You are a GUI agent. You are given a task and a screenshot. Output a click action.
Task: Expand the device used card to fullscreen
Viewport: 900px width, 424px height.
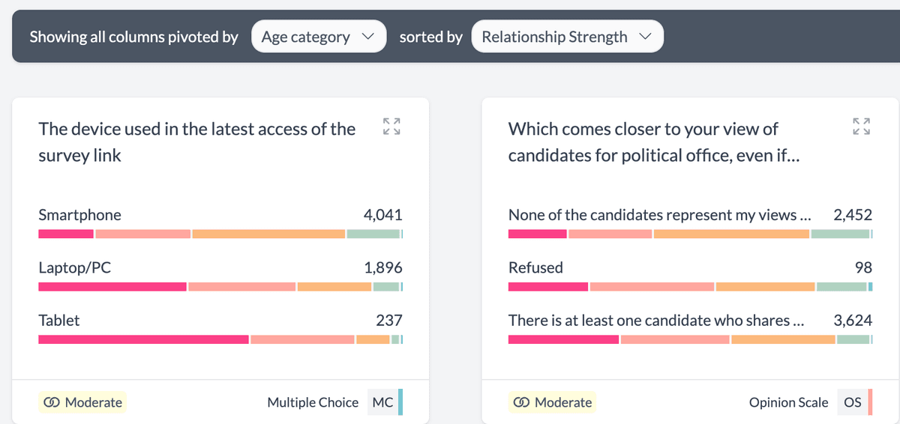point(391,126)
